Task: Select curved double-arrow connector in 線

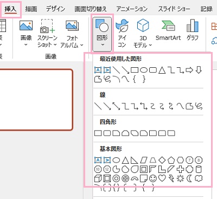Action: 171,106
